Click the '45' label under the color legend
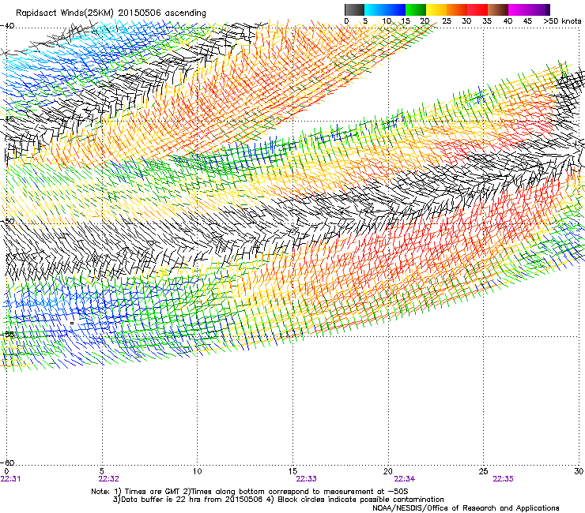This screenshot has height=513, width=585. [527, 21]
